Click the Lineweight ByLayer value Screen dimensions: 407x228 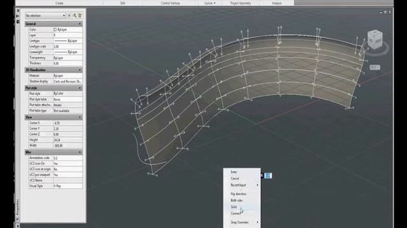(68, 52)
